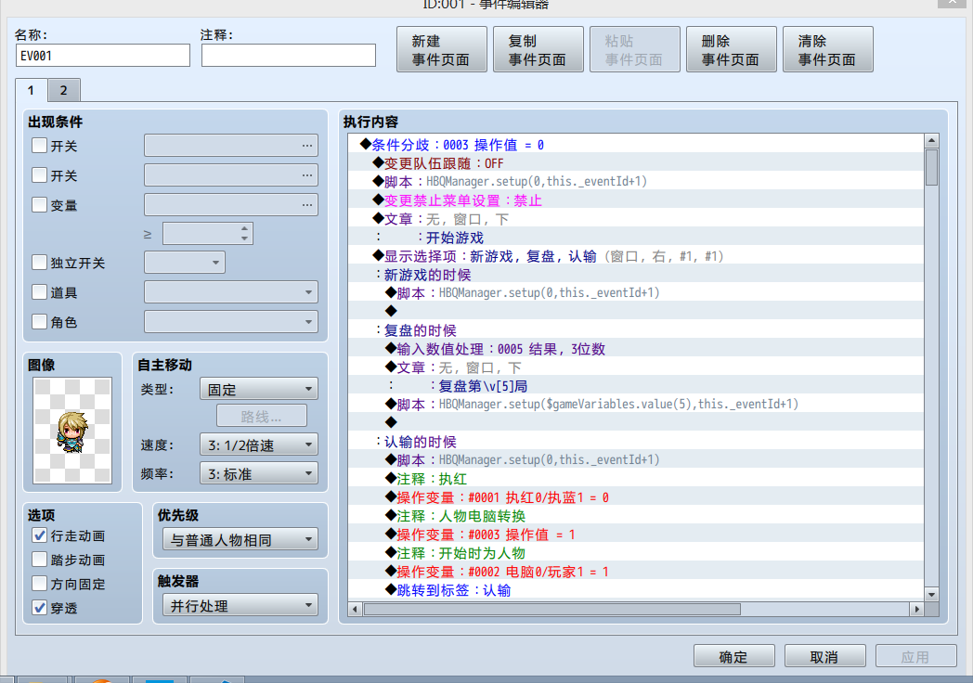Select 操作变量:#0001 执红0/执蓝1 = 0
The image size is (973, 683).
636,497
